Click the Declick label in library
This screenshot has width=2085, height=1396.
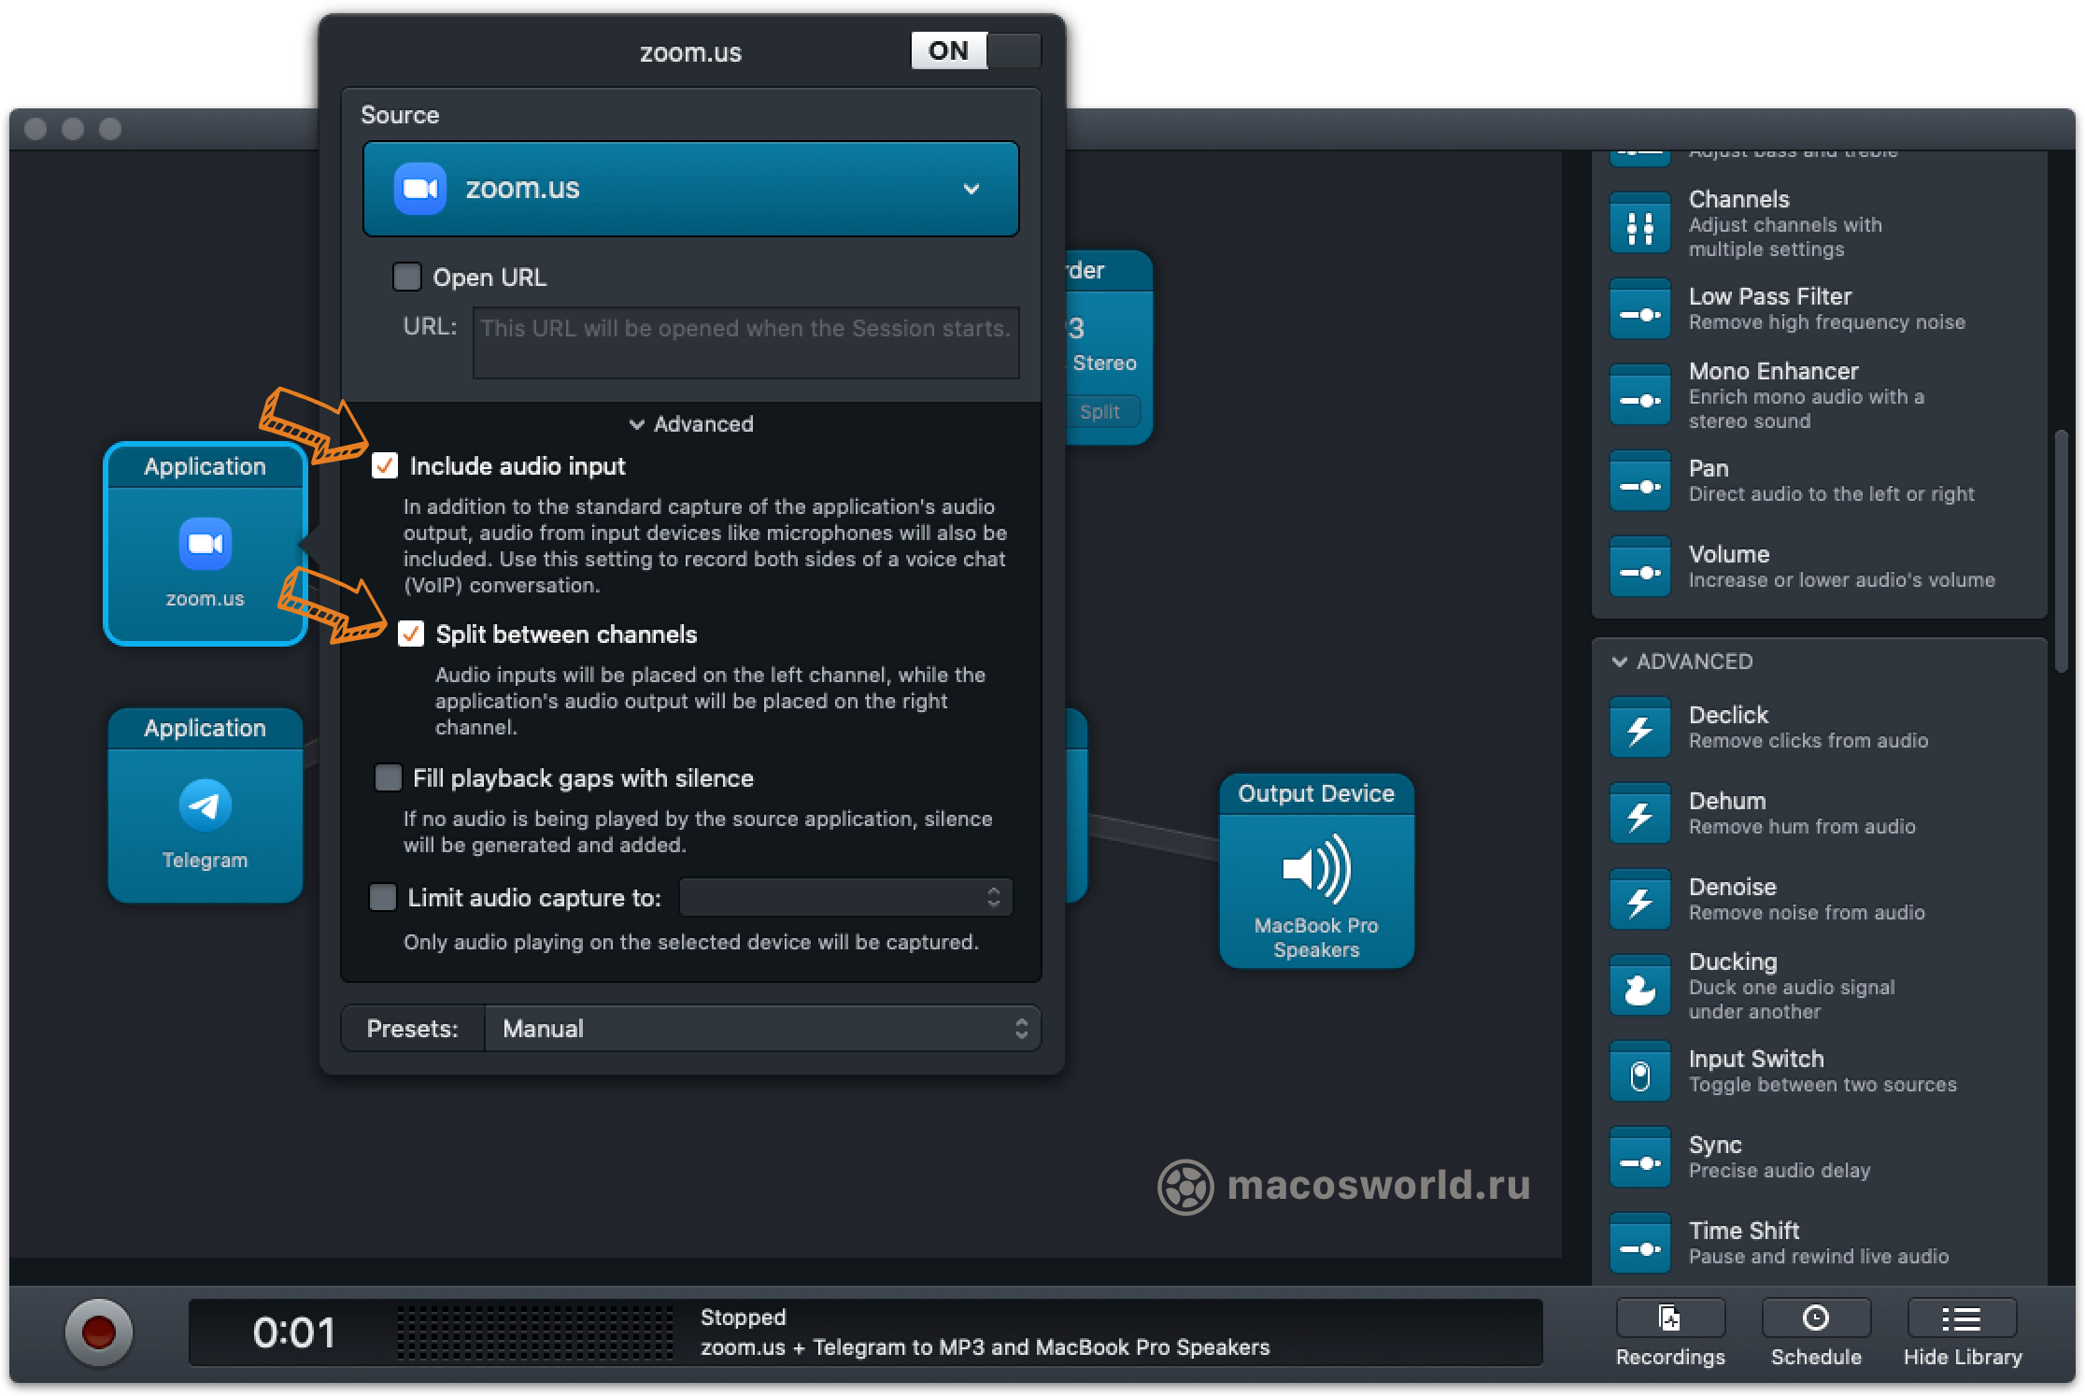tap(1728, 715)
